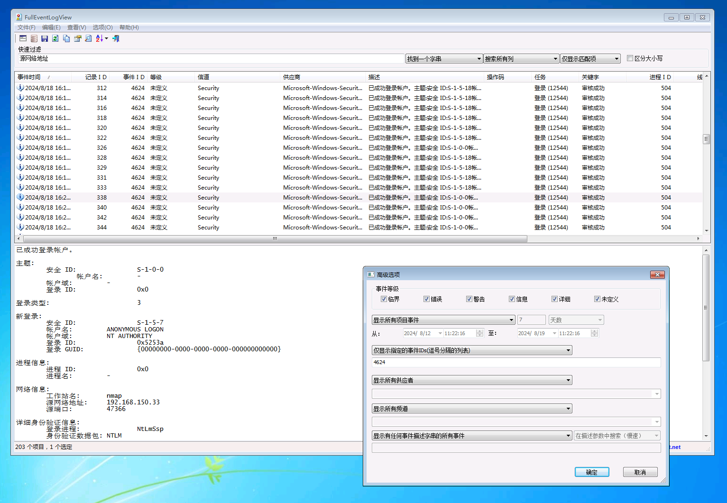Viewport: 727px width, 503px height.
Task: Open the 显示有任何事件描述字串的所有事件 dropdown
Action: (472, 436)
